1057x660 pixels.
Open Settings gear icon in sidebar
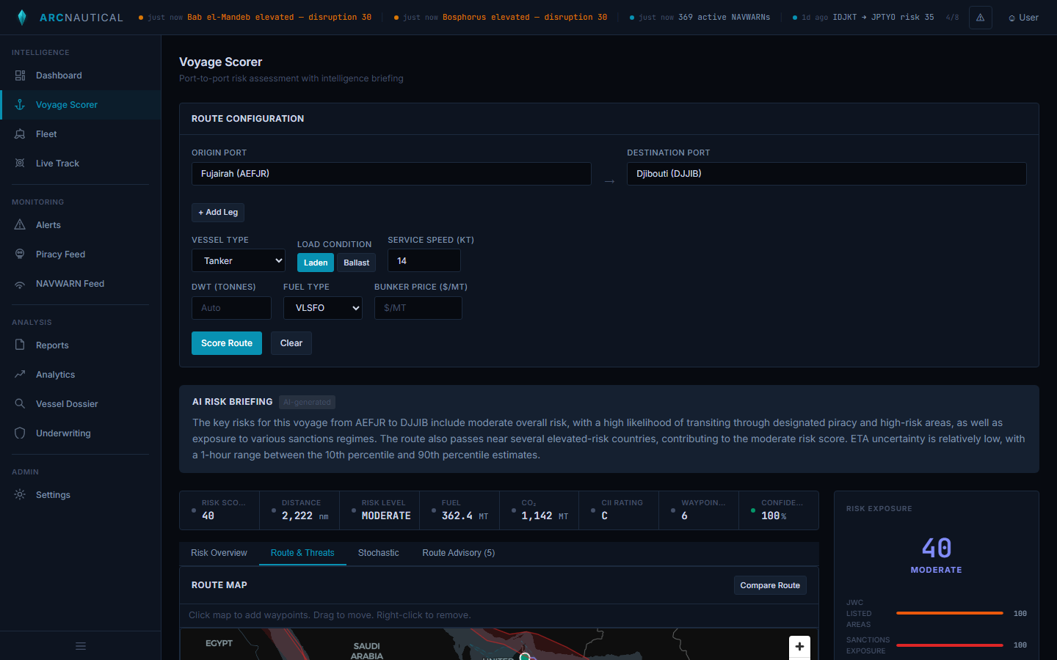click(x=20, y=495)
